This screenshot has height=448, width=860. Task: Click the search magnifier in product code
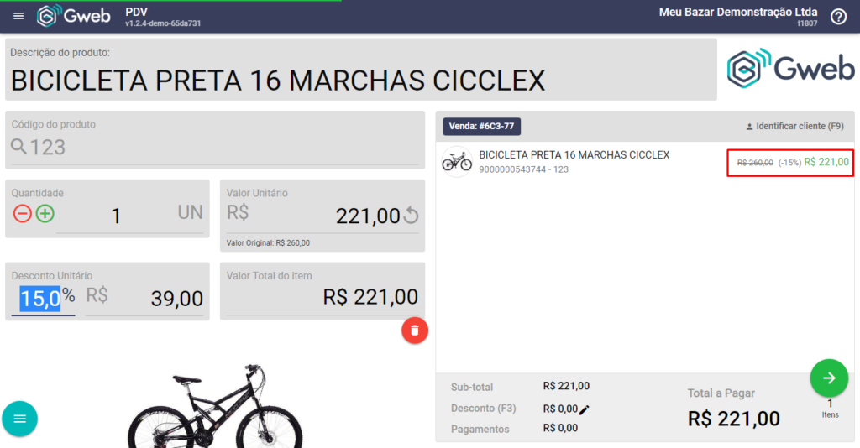click(19, 146)
